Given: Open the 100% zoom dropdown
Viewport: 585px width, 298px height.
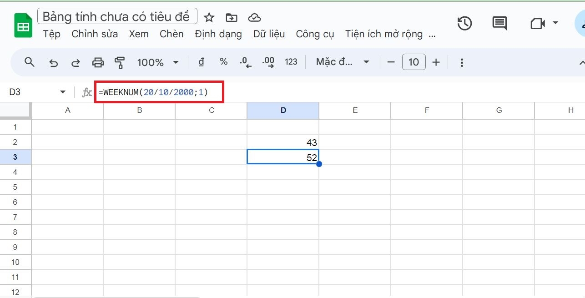Looking at the screenshot, I should pyautogui.click(x=157, y=63).
